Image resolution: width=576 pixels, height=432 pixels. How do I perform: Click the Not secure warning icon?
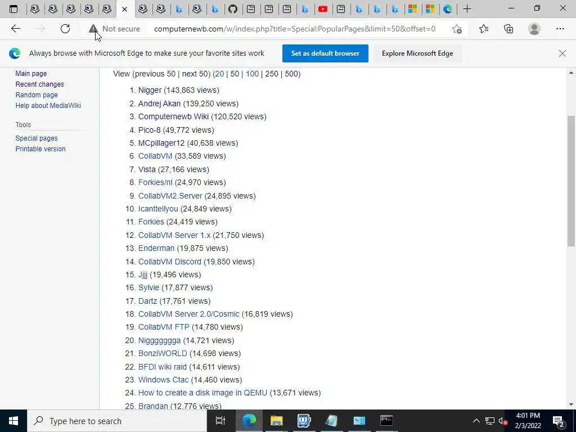coord(93,29)
